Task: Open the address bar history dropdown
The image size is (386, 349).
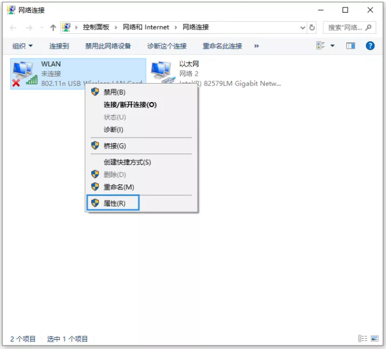Action: (x=303, y=28)
